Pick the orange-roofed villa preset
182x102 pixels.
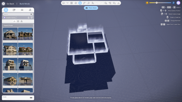coord(26,50)
